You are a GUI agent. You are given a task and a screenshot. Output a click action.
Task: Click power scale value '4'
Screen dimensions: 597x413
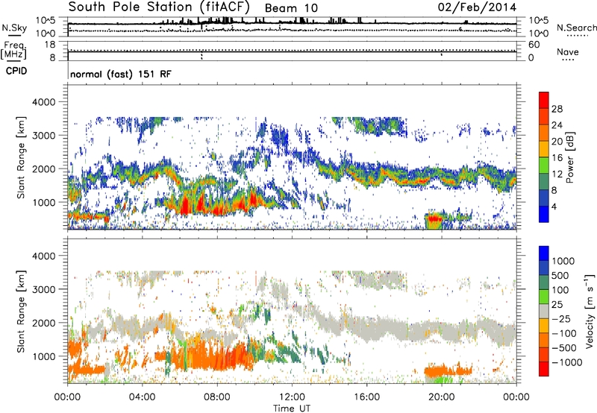point(554,206)
